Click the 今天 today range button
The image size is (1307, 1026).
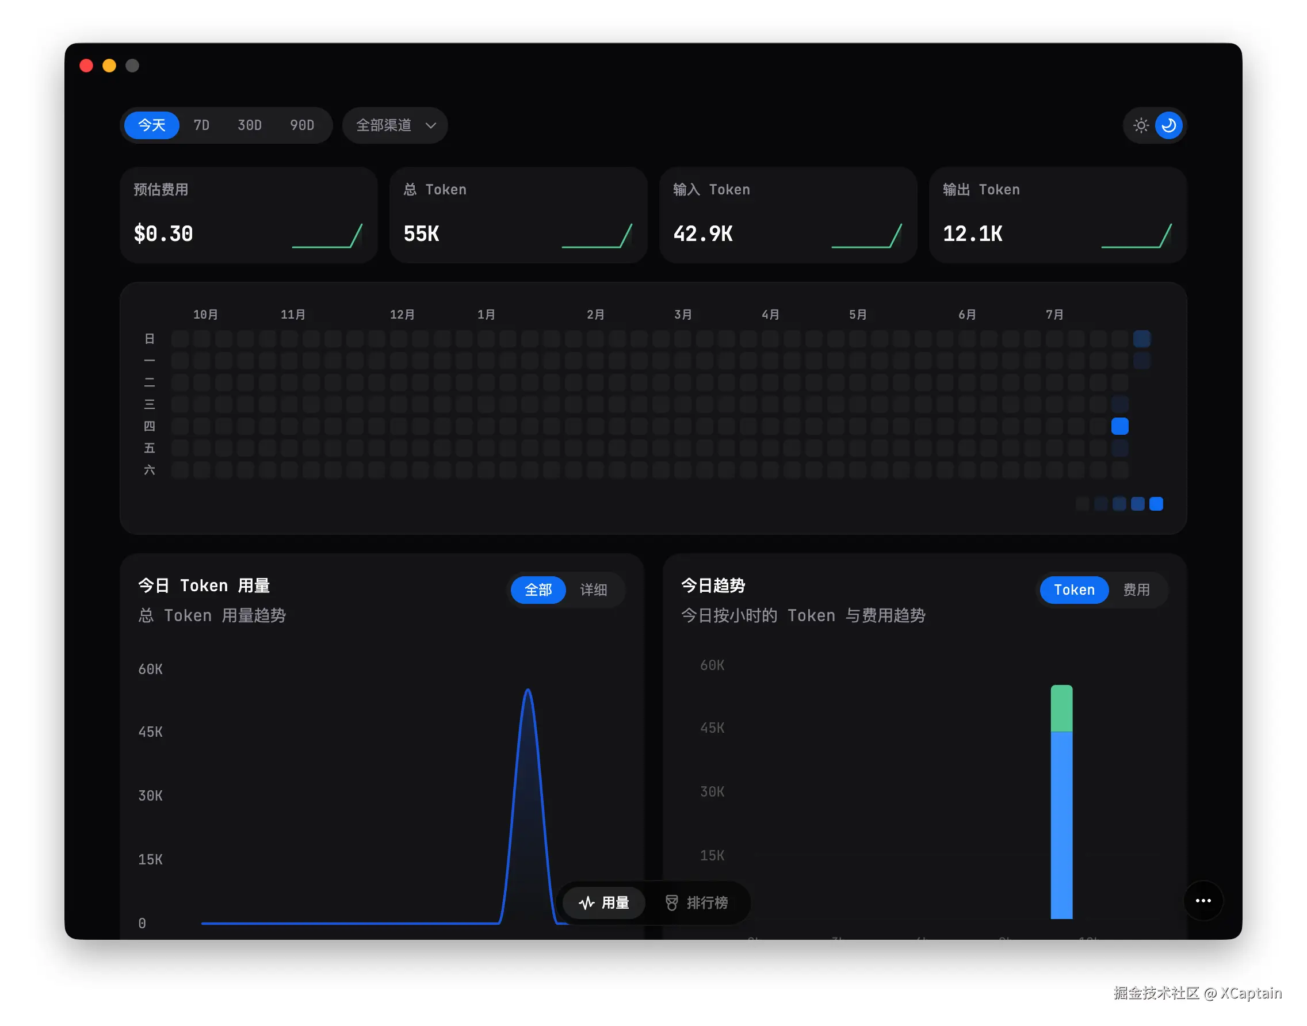tap(151, 125)
